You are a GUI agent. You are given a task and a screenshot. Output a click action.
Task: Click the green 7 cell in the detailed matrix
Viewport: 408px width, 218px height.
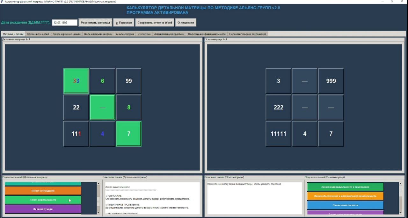pos(129,134)
